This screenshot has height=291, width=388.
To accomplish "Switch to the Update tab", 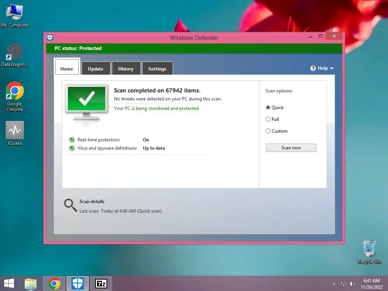I will [96, 68].
